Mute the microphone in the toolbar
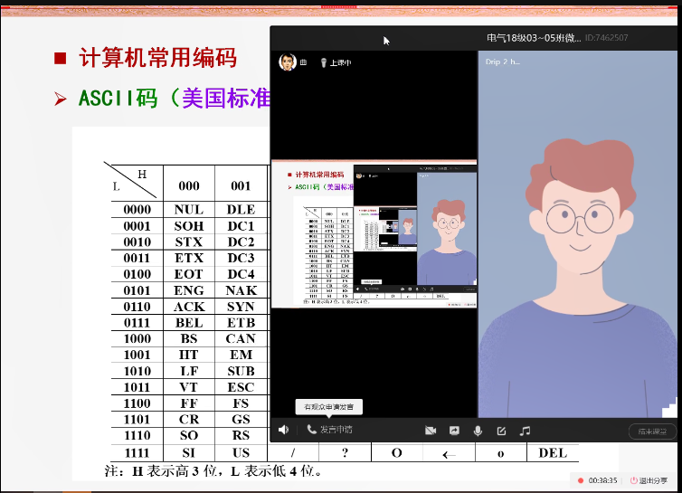682x493 pixels. click(478, 431)
